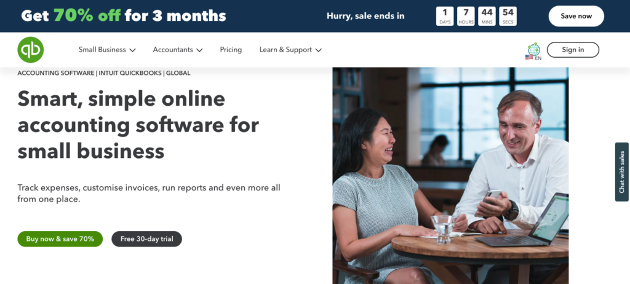The height and width of the screenshot is (284, 630).
Task: Expand the Accountants dropdown arrow
Action: click(199, 50)
